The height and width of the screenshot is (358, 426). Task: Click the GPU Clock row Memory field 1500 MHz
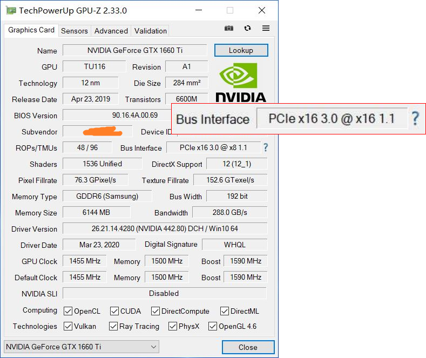pos(166,261)
